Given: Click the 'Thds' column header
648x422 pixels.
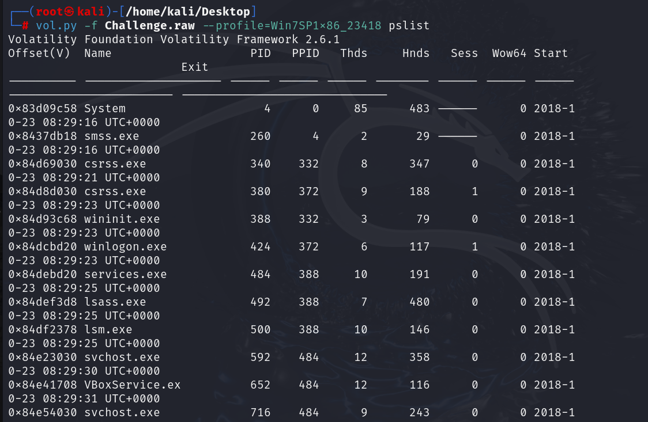Looking at the screenshot, I should (354, 53).
